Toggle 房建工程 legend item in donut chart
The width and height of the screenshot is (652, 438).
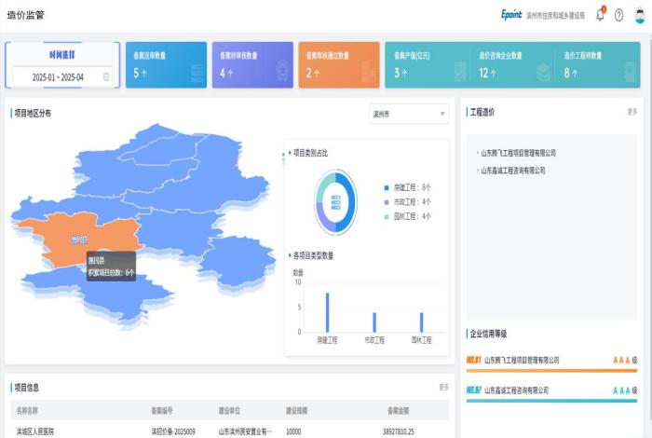(x=406, y=187)
